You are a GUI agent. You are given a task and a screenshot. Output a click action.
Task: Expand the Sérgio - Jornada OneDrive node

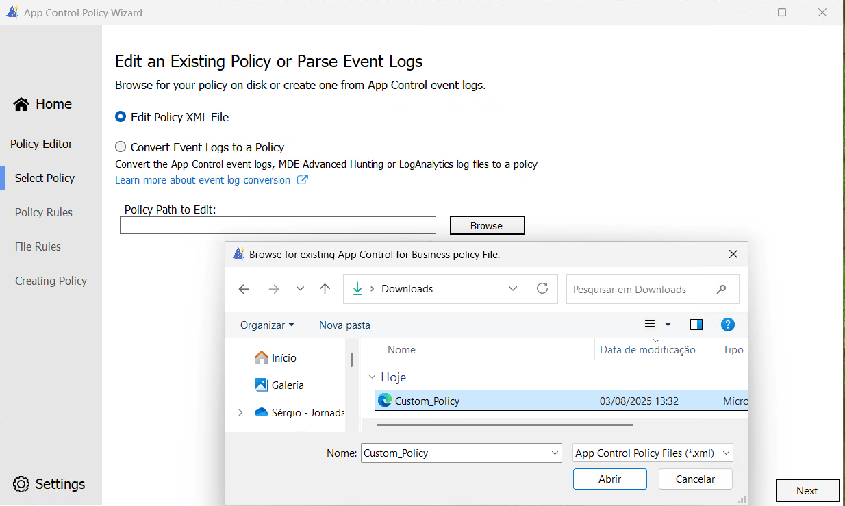(x=240, y=412)
